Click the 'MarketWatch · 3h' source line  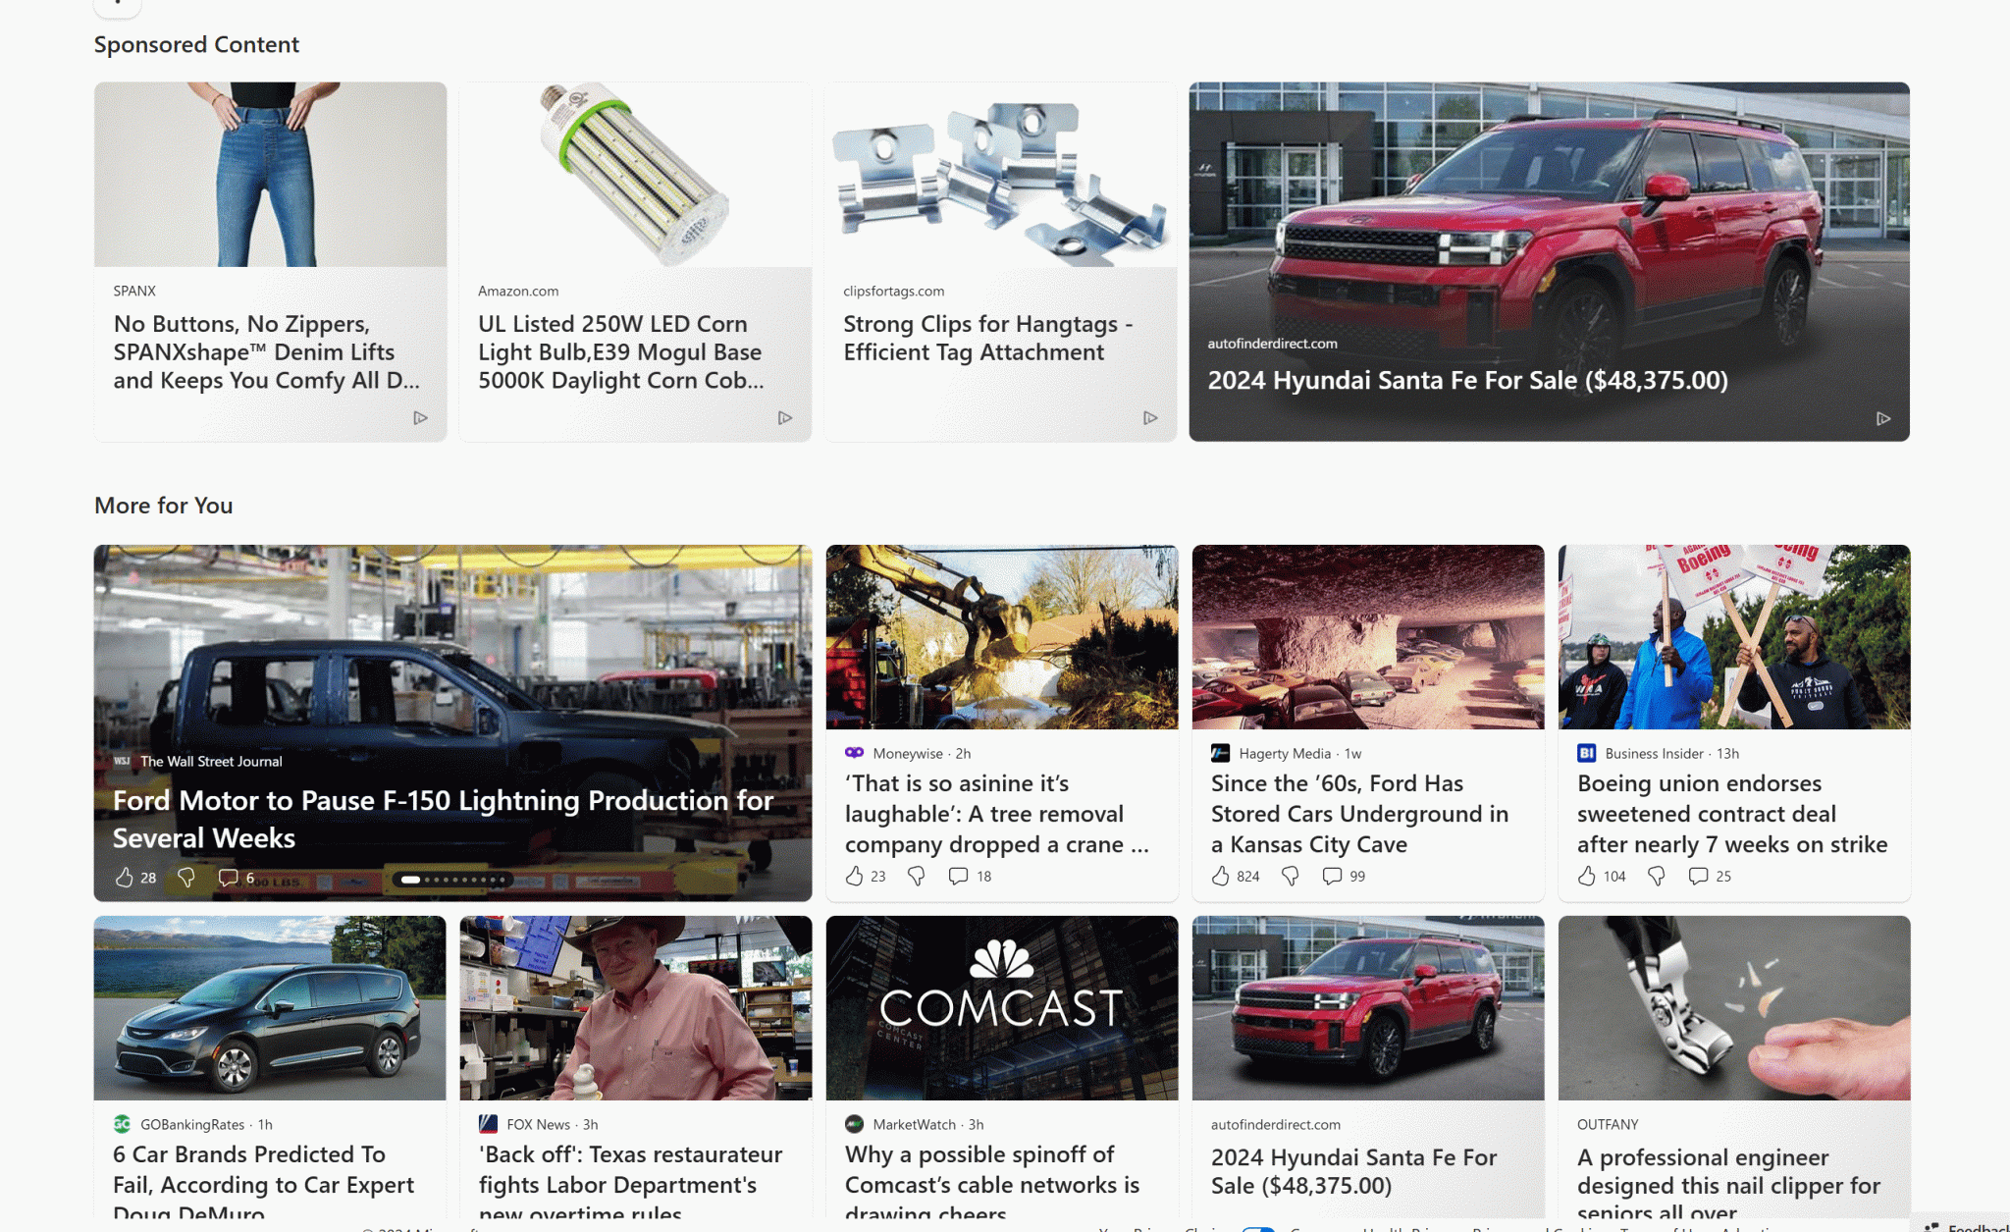pos(927,1124)
